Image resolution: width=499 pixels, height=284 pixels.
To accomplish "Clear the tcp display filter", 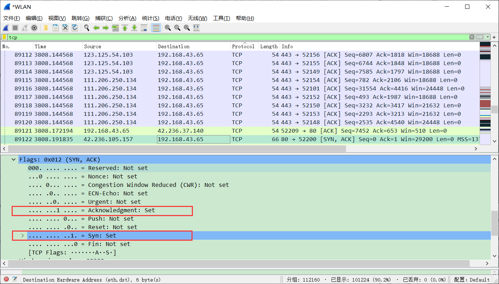I will point(472,37).
